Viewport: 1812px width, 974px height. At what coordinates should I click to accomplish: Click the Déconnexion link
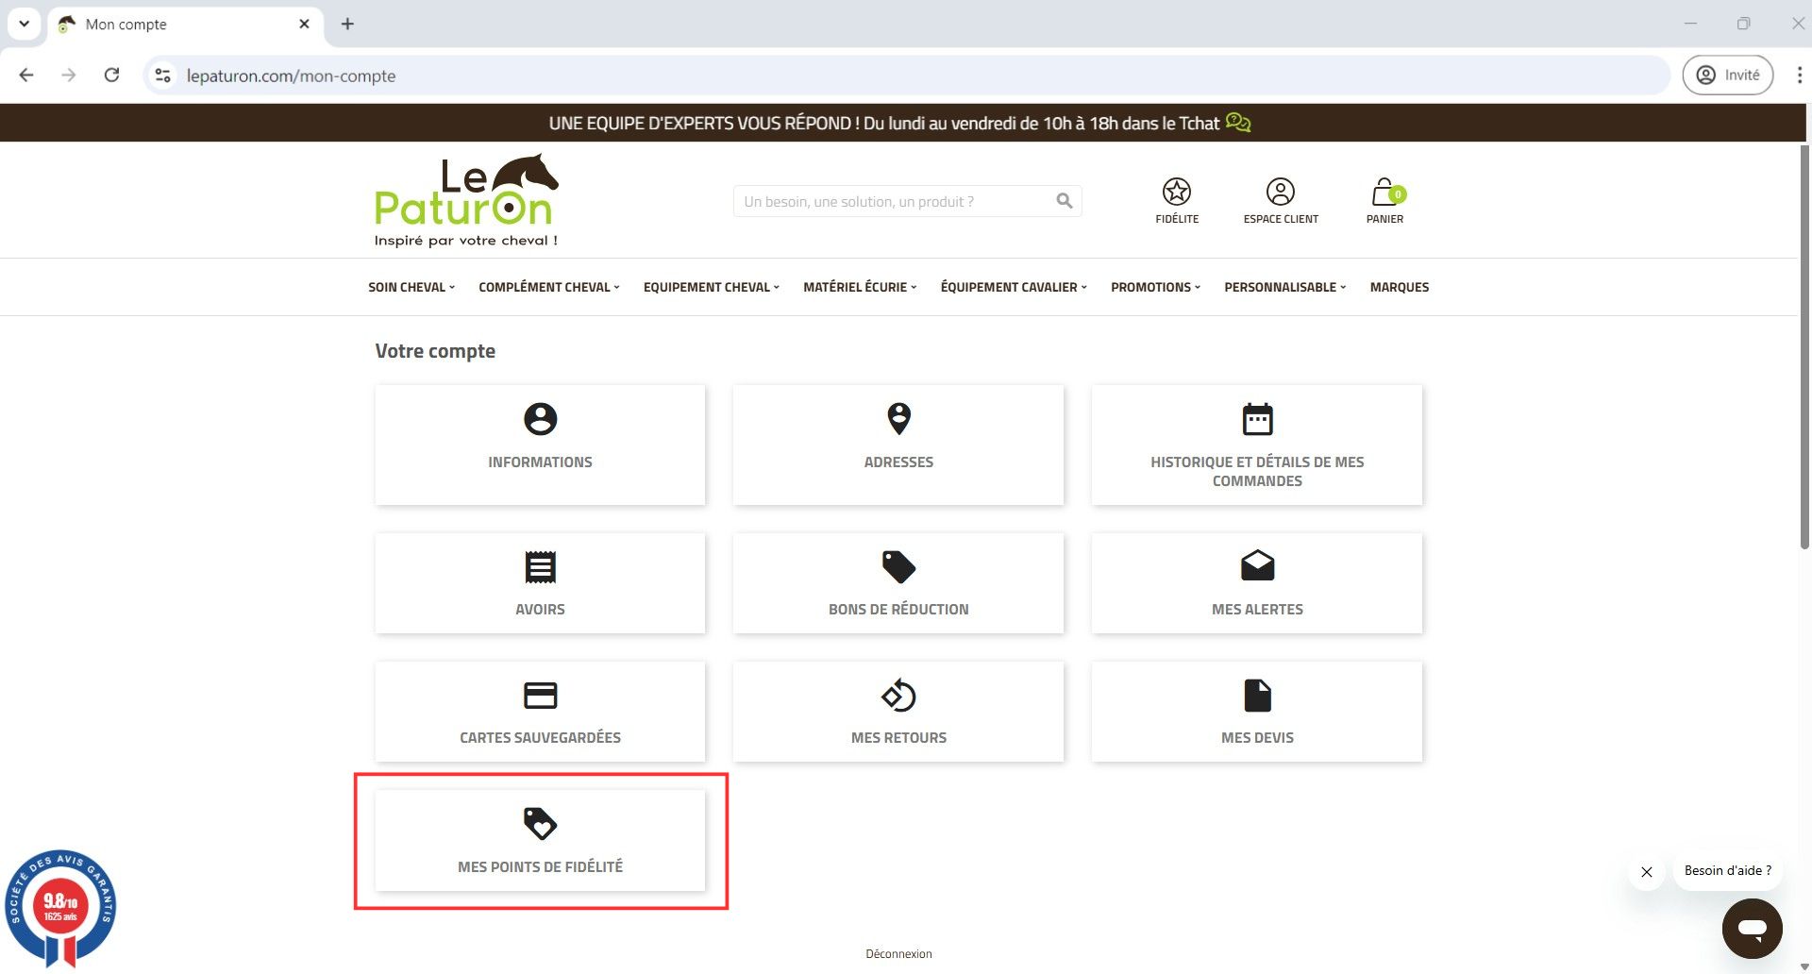(x=898, y=953)
